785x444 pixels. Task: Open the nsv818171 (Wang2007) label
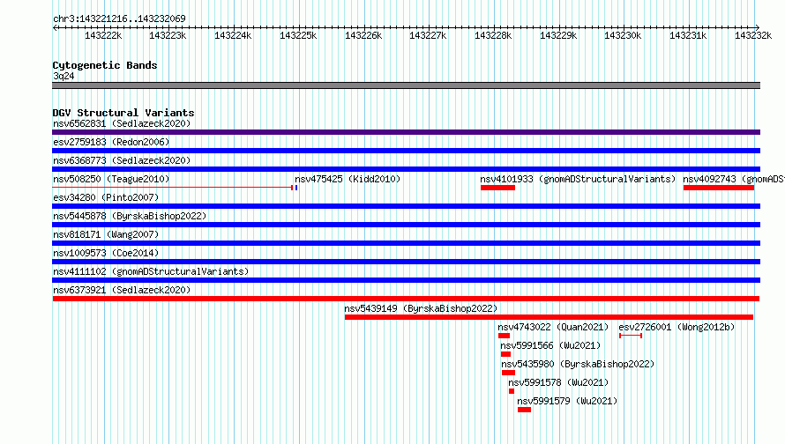click(106, 234)
